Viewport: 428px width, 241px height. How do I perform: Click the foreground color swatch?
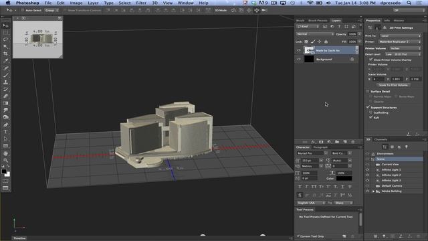click(4, 171)
